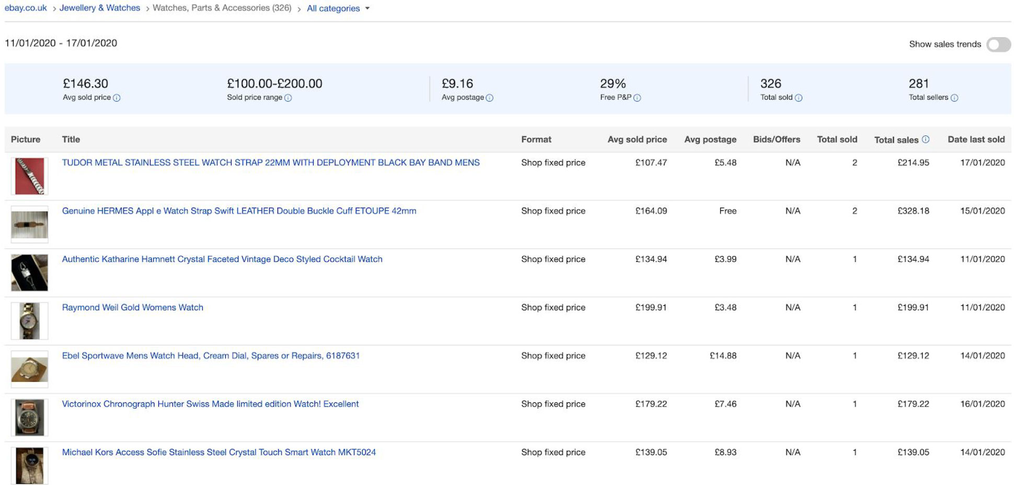Click the £9.16 average postage value
This screenshot has height=485, width=1014.
point(457,84)
